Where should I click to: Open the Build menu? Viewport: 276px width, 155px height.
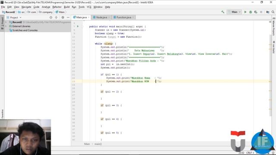[x=66, y=7]
